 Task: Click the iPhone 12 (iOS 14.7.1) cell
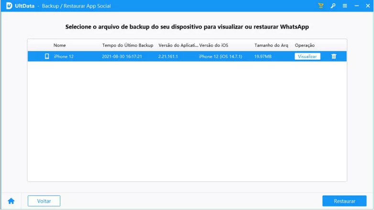click(x=220, y=56)
